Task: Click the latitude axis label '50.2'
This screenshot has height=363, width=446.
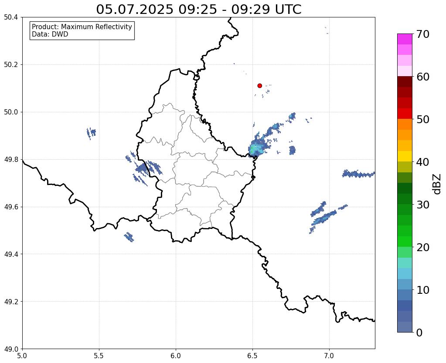Action: coord(11,65)
